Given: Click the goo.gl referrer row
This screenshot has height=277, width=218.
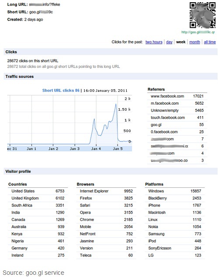Looking at the screenshot, I should click(177, 125).
